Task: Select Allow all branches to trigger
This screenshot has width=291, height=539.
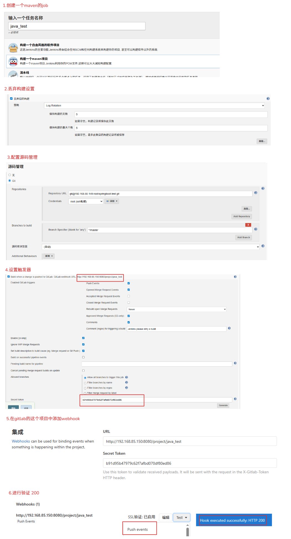Action: [x=85, y=377]
